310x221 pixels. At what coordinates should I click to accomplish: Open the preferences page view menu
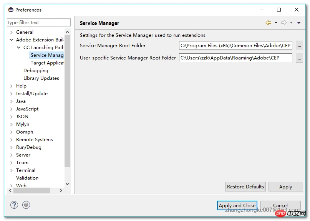point(299,23)
